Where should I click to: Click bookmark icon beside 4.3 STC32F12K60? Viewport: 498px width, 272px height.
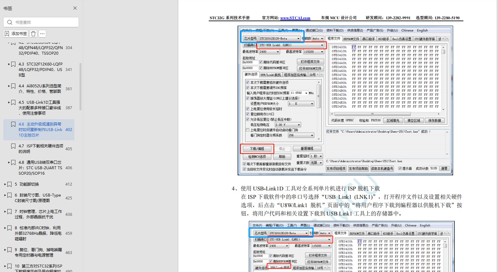pyautogui.click(x=13, y=64)
